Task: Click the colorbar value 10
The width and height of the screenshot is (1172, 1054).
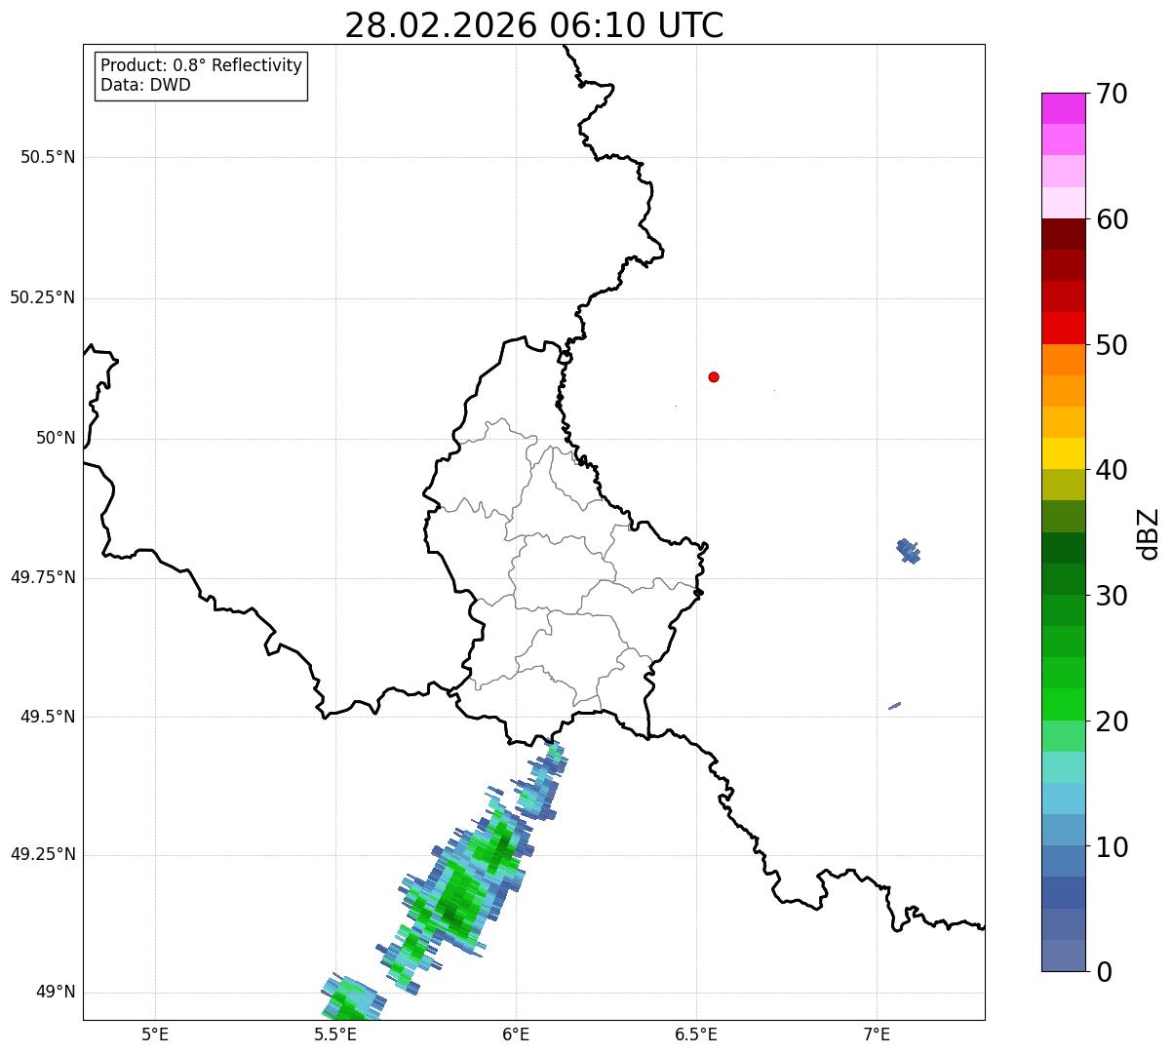Action: coord(1112,847)
